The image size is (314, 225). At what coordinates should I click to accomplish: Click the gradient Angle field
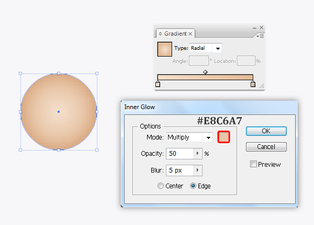click(199, 61)
